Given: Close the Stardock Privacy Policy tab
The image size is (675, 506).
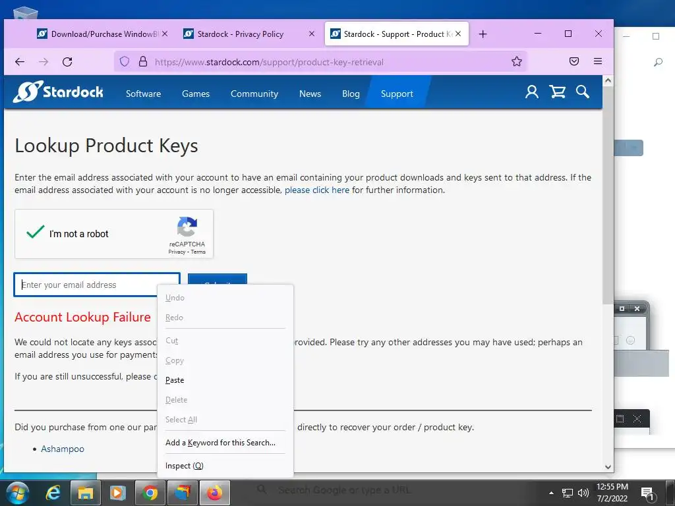Looking at the screenshot, I should pos(312,34).
